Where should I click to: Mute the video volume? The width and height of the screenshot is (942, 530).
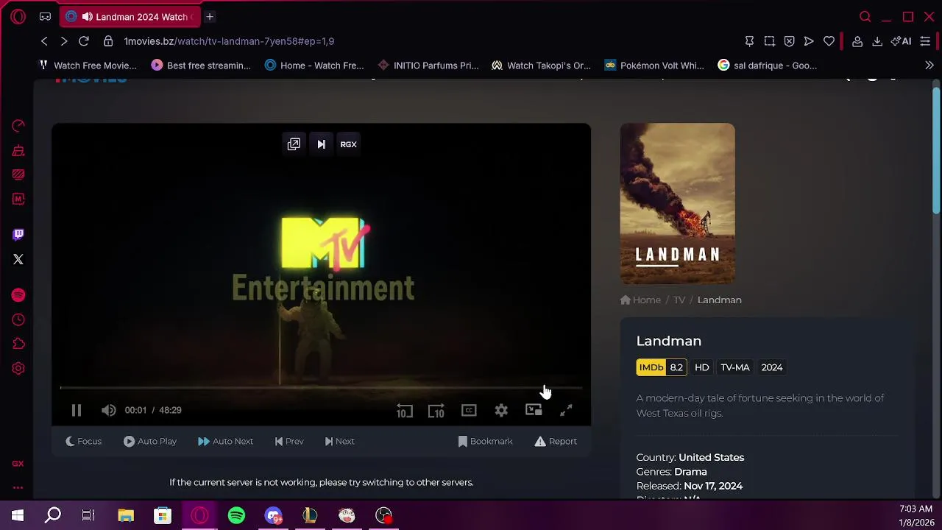pos(109,411)
